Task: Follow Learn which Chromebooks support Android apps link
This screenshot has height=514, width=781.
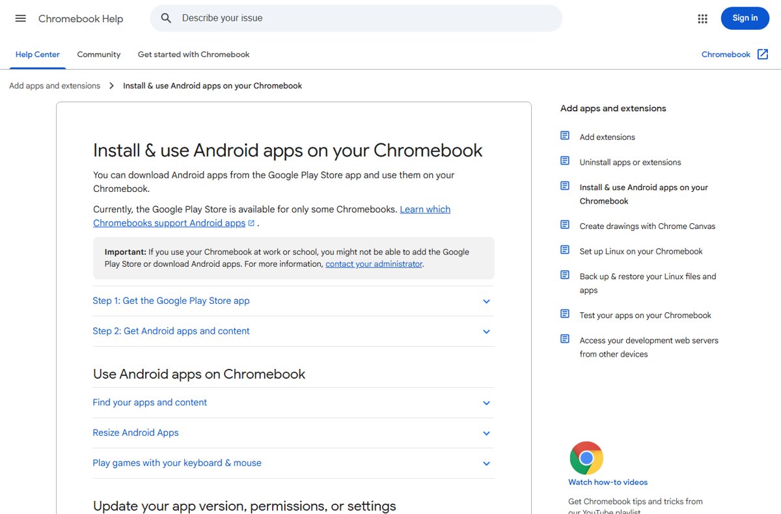Action: coord(272,216)
